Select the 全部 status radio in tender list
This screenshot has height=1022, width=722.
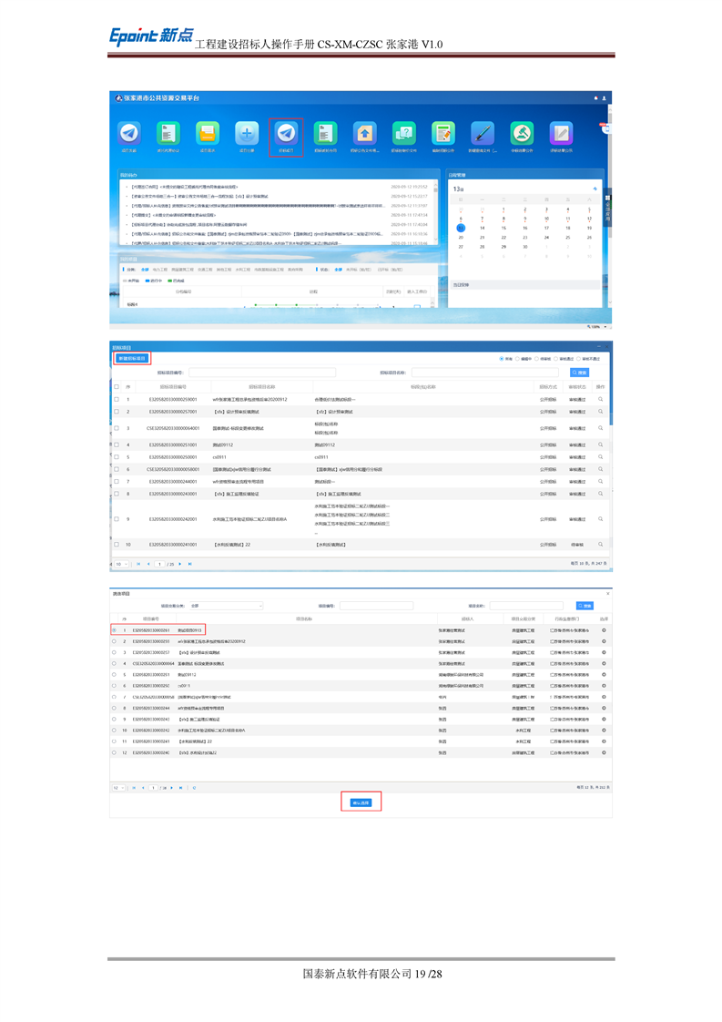pos(501,359)
